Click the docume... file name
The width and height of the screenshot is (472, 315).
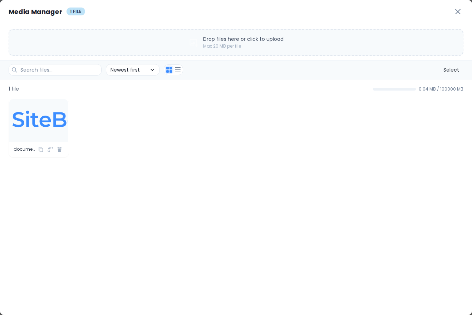pyautogui.click(x=24, y=149)
